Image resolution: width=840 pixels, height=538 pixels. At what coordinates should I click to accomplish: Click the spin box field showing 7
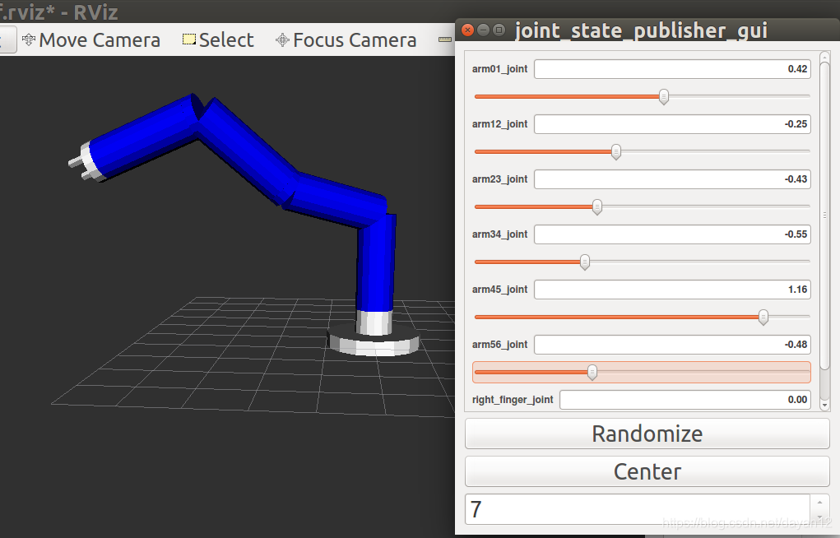point(638,509)
